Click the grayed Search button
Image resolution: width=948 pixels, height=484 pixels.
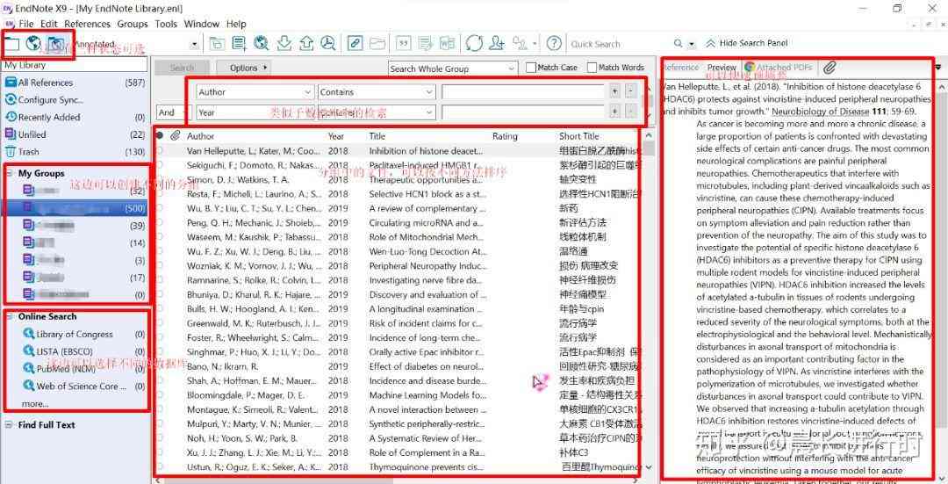(x=182, y=68)
